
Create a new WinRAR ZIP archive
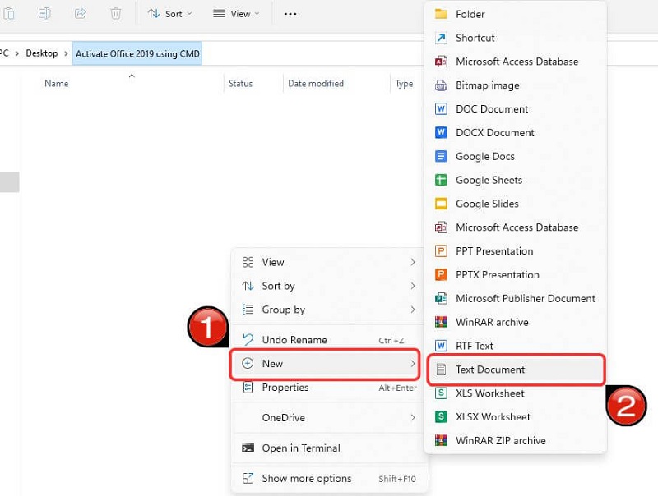pyautogui.click(x=516, y=441)
